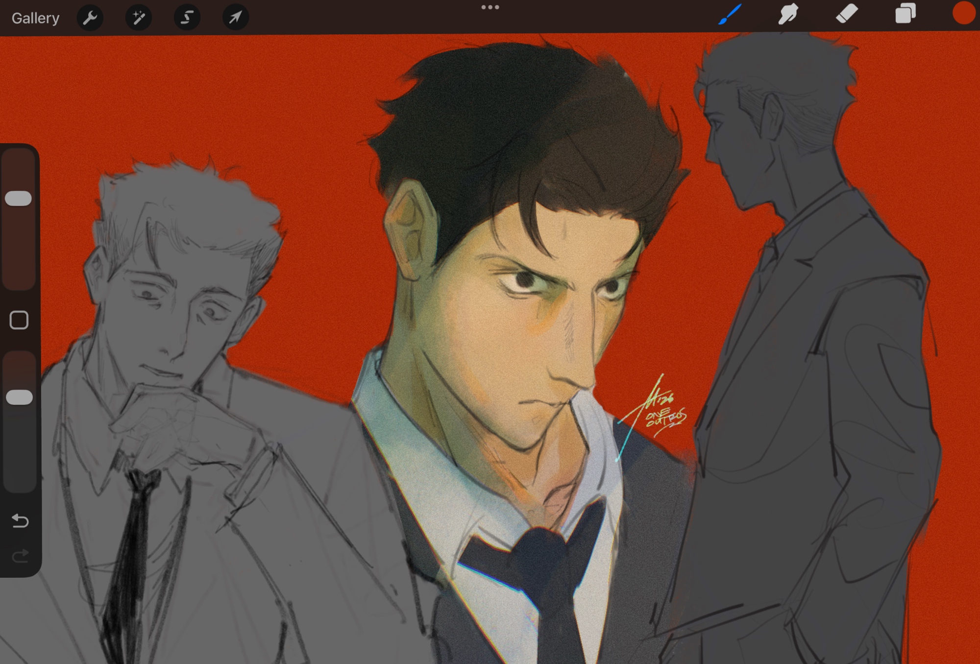The height and width of the screenshot is (664, 980).
Task: Tap the square Modify button in sidebar
Action: click(x=19, y=320)
